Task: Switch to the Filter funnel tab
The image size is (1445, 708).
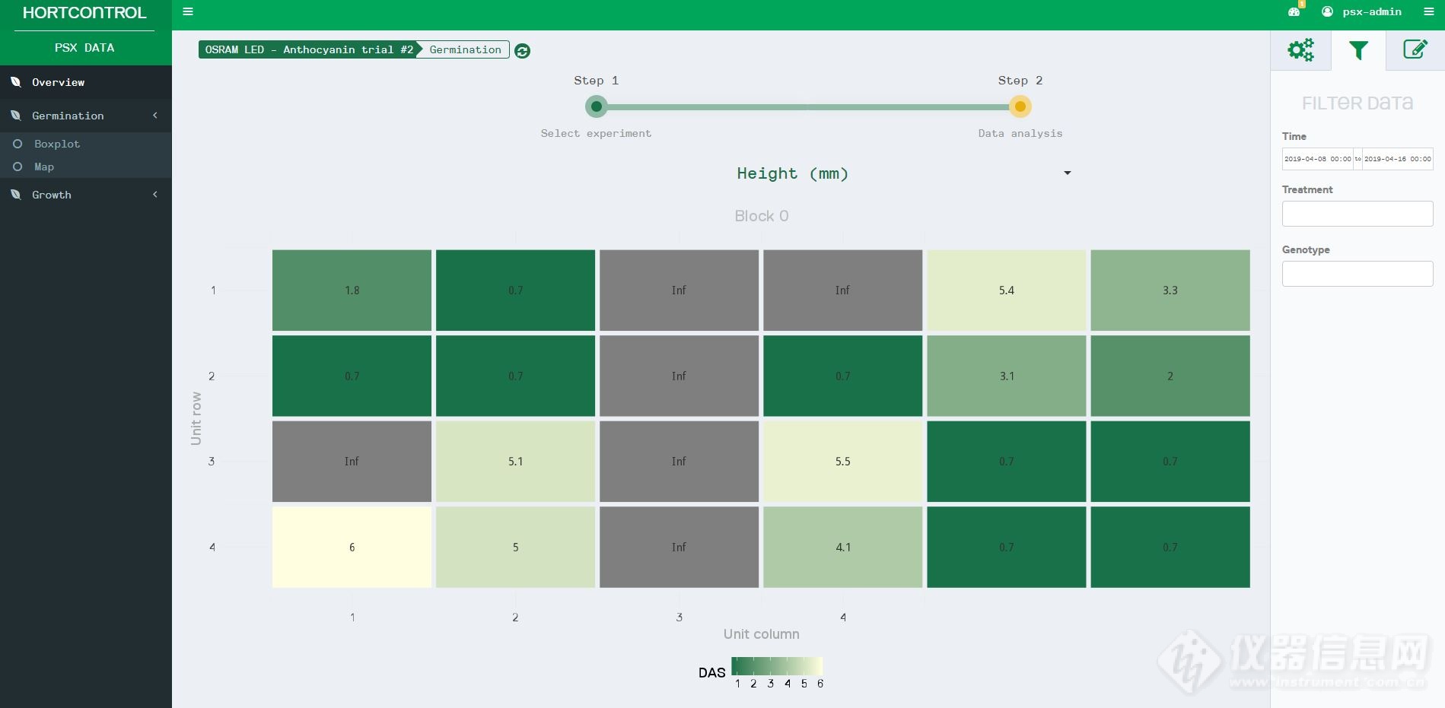Action: tap(1358, 50)
